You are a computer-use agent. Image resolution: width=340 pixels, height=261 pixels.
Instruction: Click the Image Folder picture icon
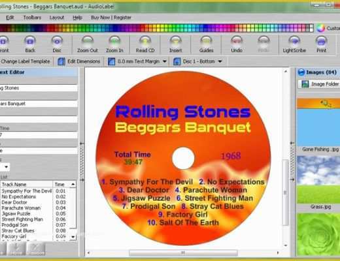tap(305, 84)
